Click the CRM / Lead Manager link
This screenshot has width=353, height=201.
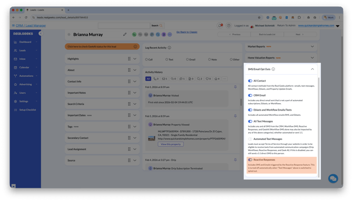31,26
